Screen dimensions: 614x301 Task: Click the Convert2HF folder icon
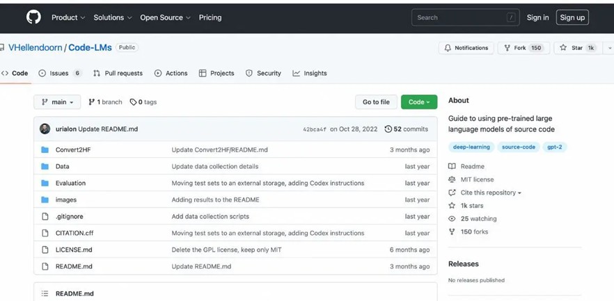pos(45,149)
